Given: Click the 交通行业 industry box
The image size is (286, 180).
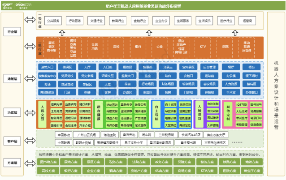Looking at the screenshot, I should [96, 21].
